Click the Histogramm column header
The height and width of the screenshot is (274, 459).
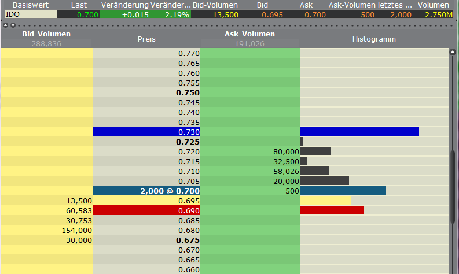[x=374, y=39]
